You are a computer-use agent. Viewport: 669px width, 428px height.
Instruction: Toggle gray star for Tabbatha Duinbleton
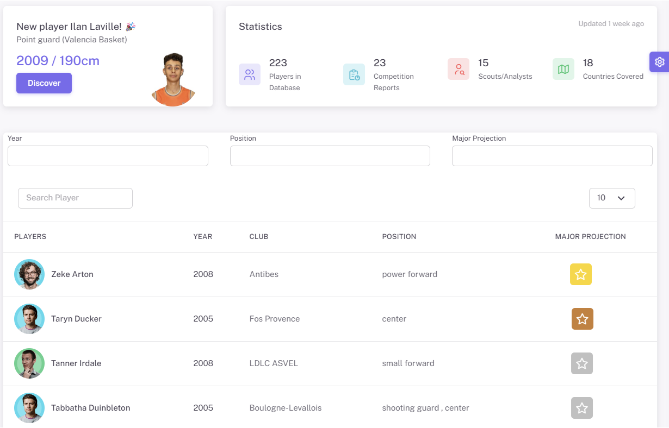coord(581,408)
